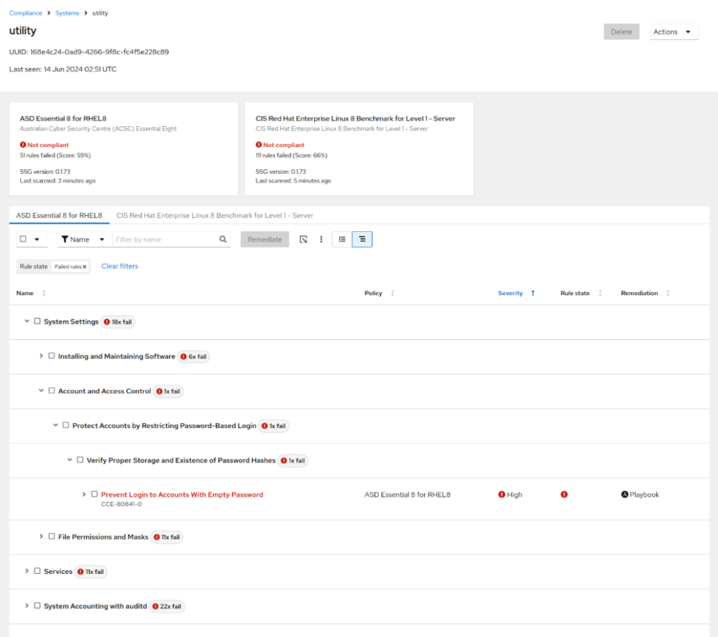Screen dimensions: 718x637
Task: Collapse Account and Access Control group
Action: tap(41, 390)
